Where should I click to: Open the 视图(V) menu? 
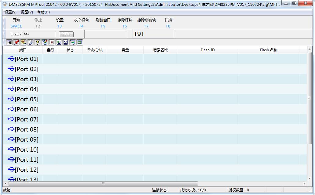(x=27, y=12)
